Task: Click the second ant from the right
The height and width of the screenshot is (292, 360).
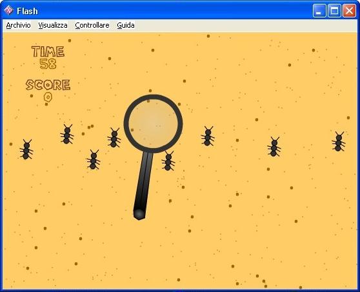Action: point(274,147)
